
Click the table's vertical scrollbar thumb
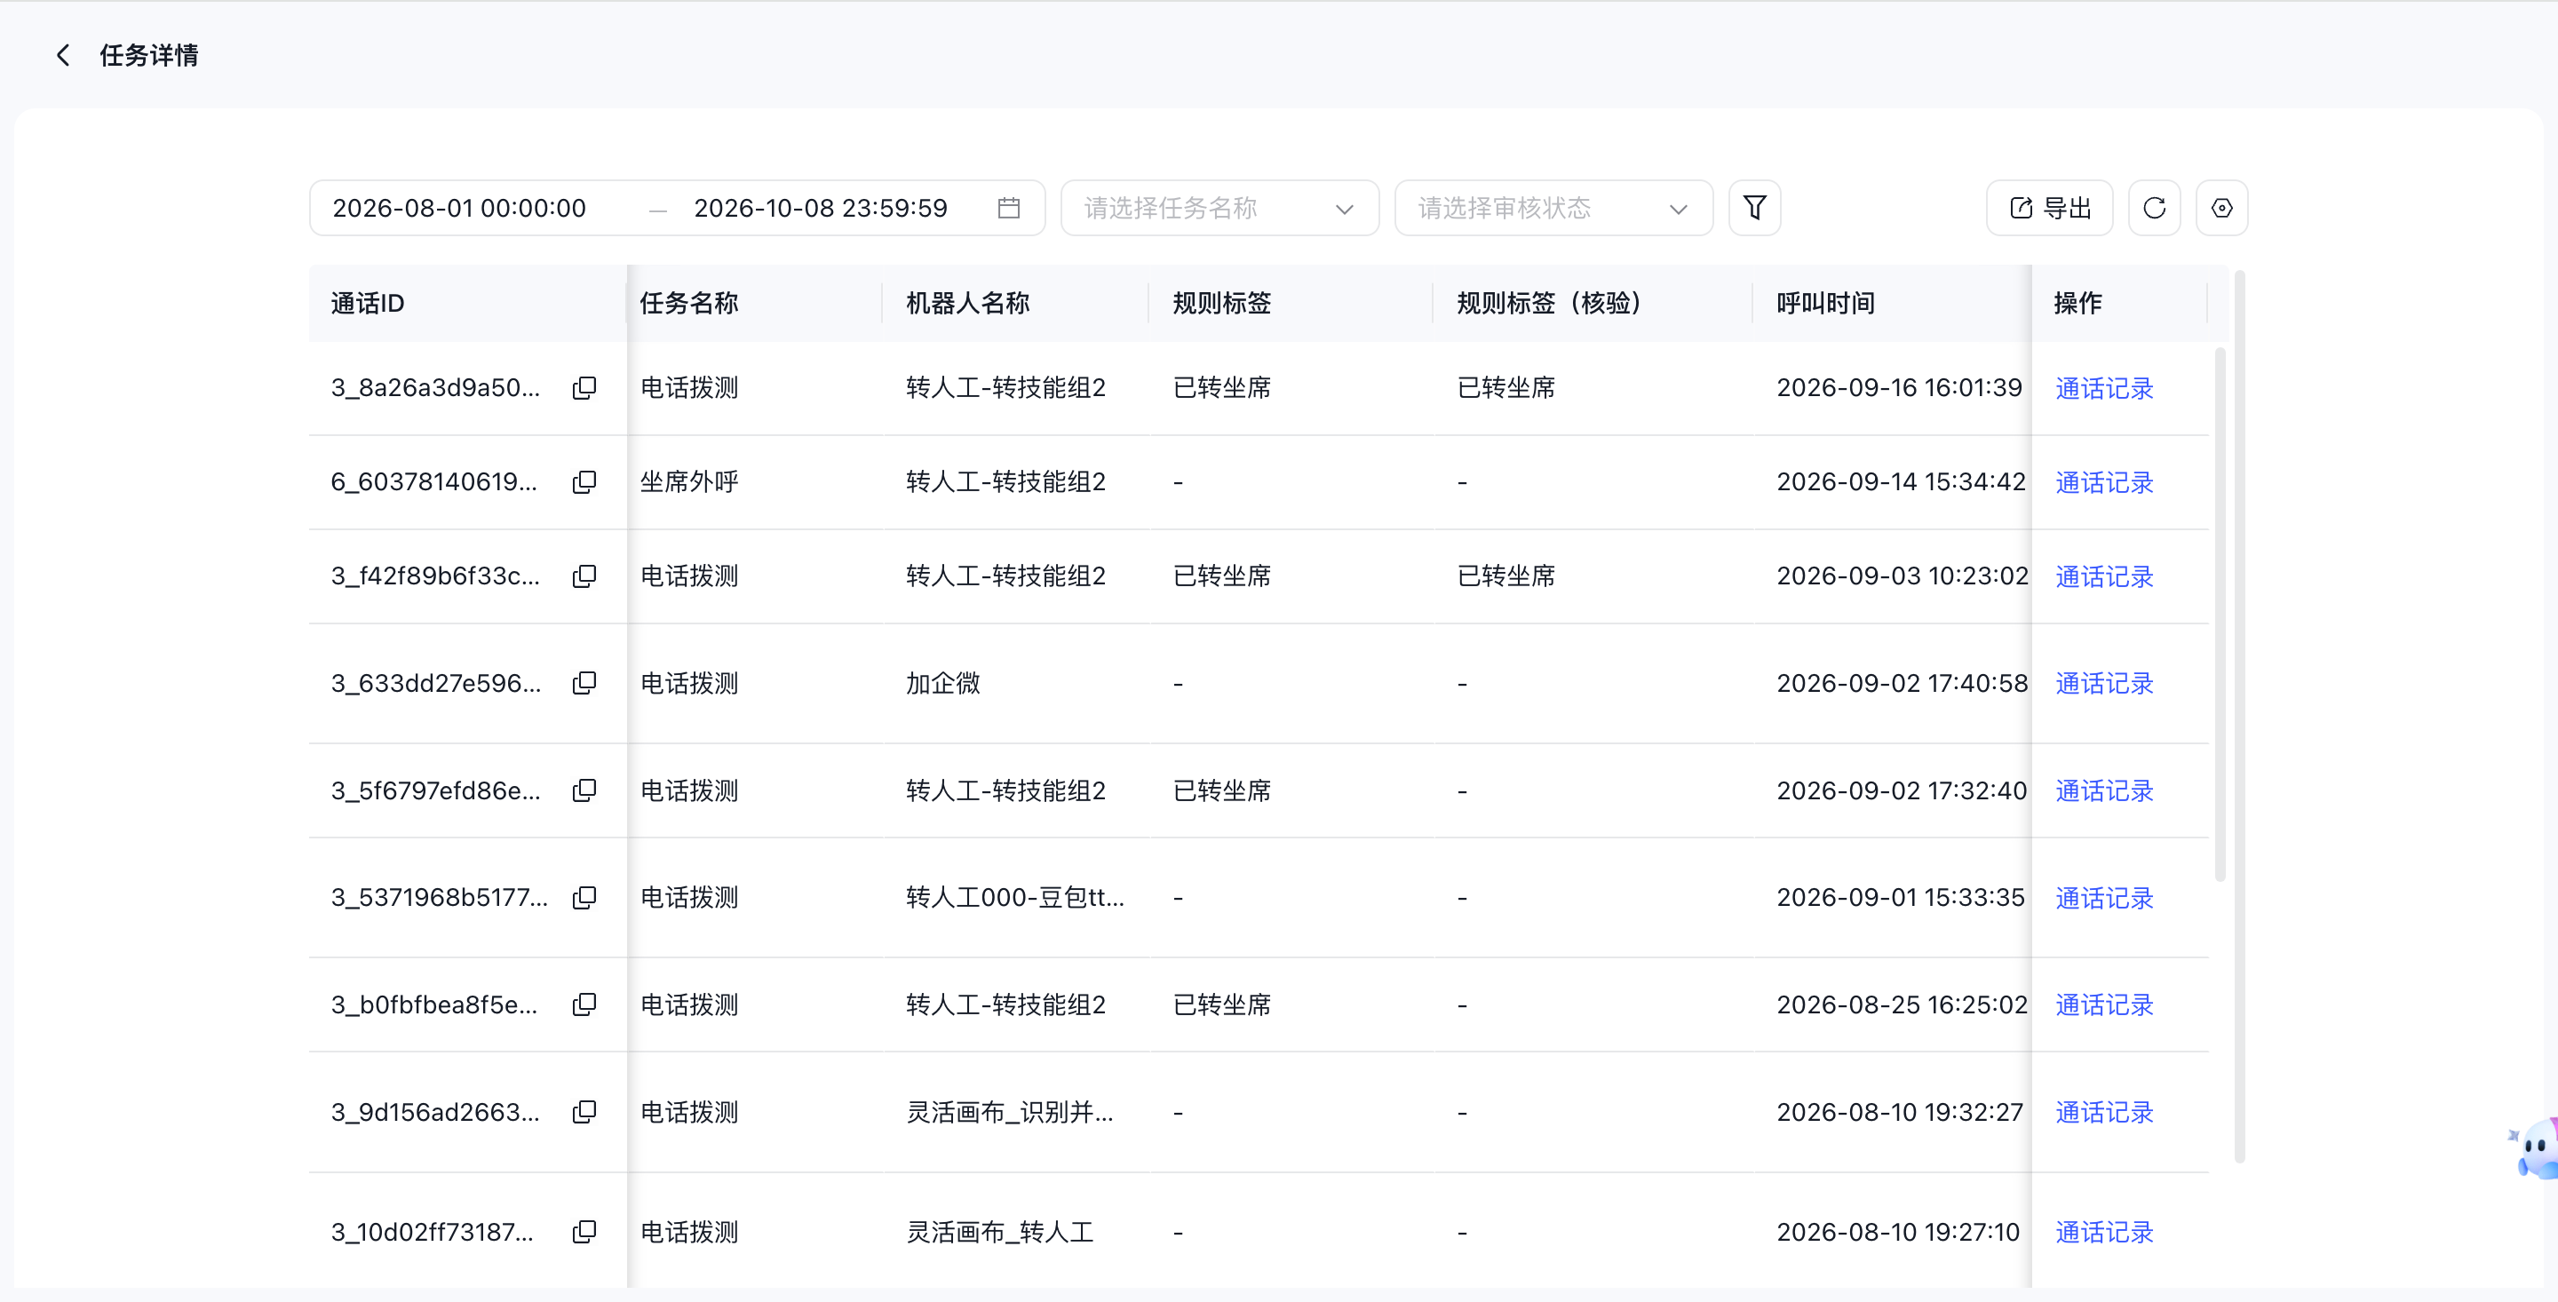(x=2220, y=614)
